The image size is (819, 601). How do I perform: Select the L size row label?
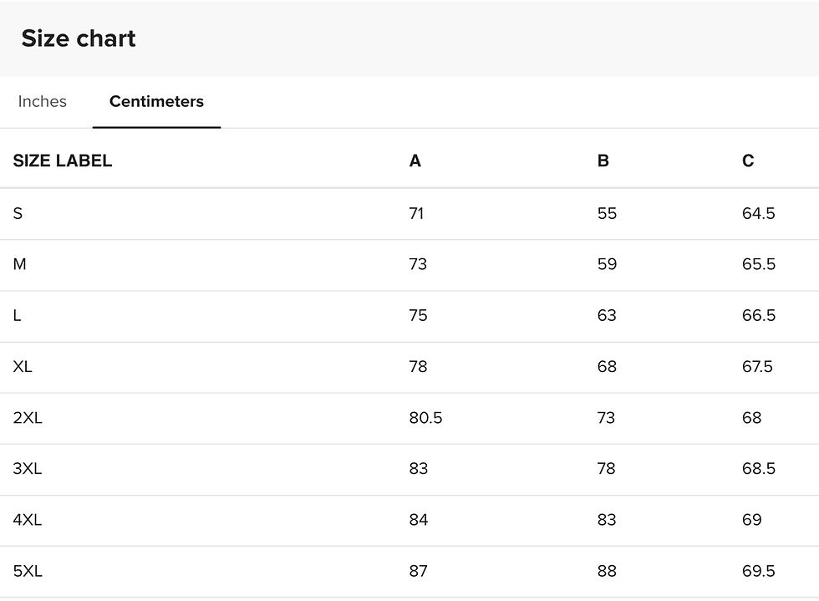18,315
